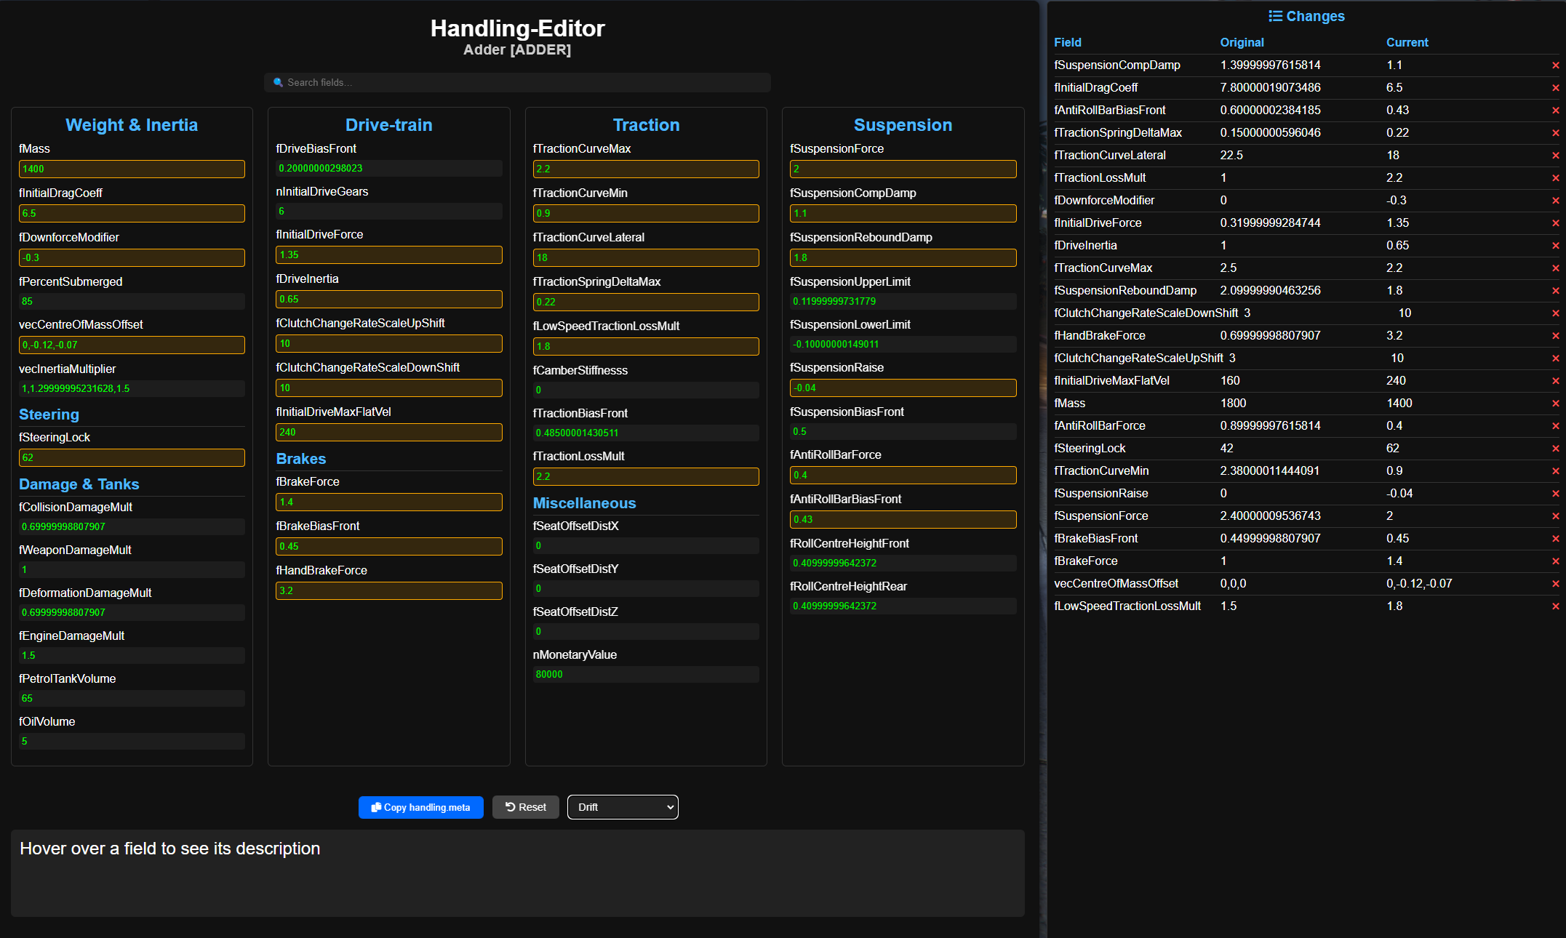Open the Drift preset dropdown
Viewport: 1566px width, 938px height.
pyautogui.click(x=623, y=807)
